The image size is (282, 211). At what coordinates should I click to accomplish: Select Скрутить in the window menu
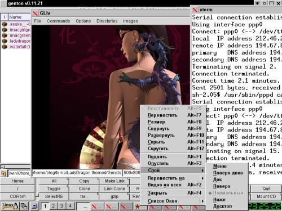[173, 149]
